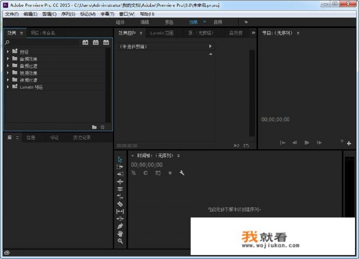
Task: Click the Effects panel vertical scrollbar
Action: (x=108, y=85)
